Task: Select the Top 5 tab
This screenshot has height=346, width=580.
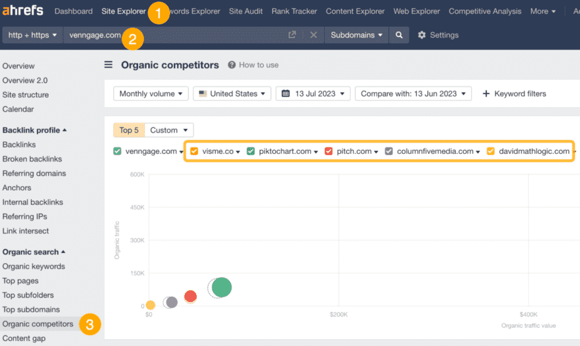Action: (129, 130)
